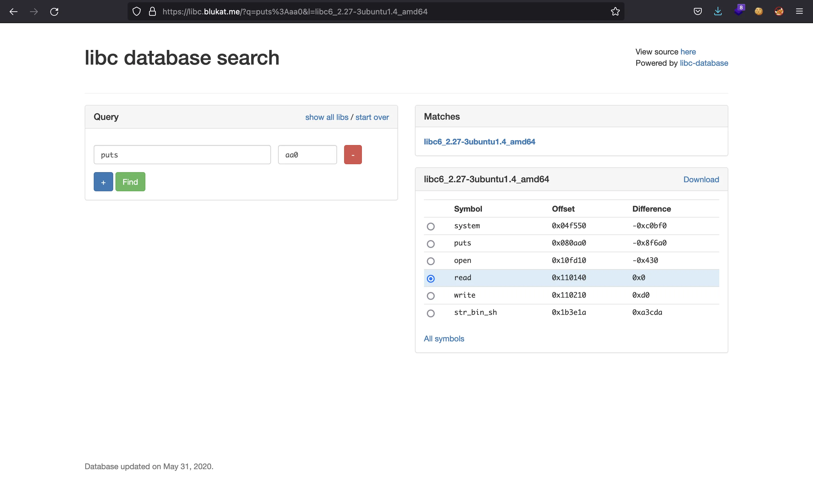The height and width of the screenshot is (483, 813).
Task: Open the browser hamburger menu
Action: (x=799, y=12)
